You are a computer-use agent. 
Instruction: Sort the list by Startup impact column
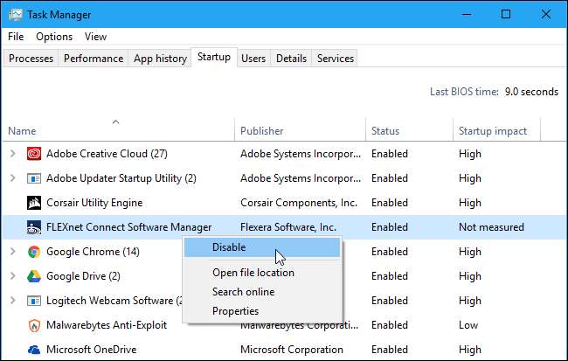[493, 131]
